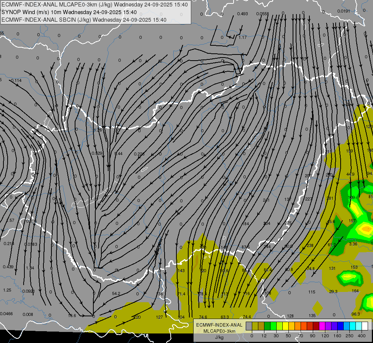Click the map value 5.44
373x343 pixels.
(x=118, y=154)
